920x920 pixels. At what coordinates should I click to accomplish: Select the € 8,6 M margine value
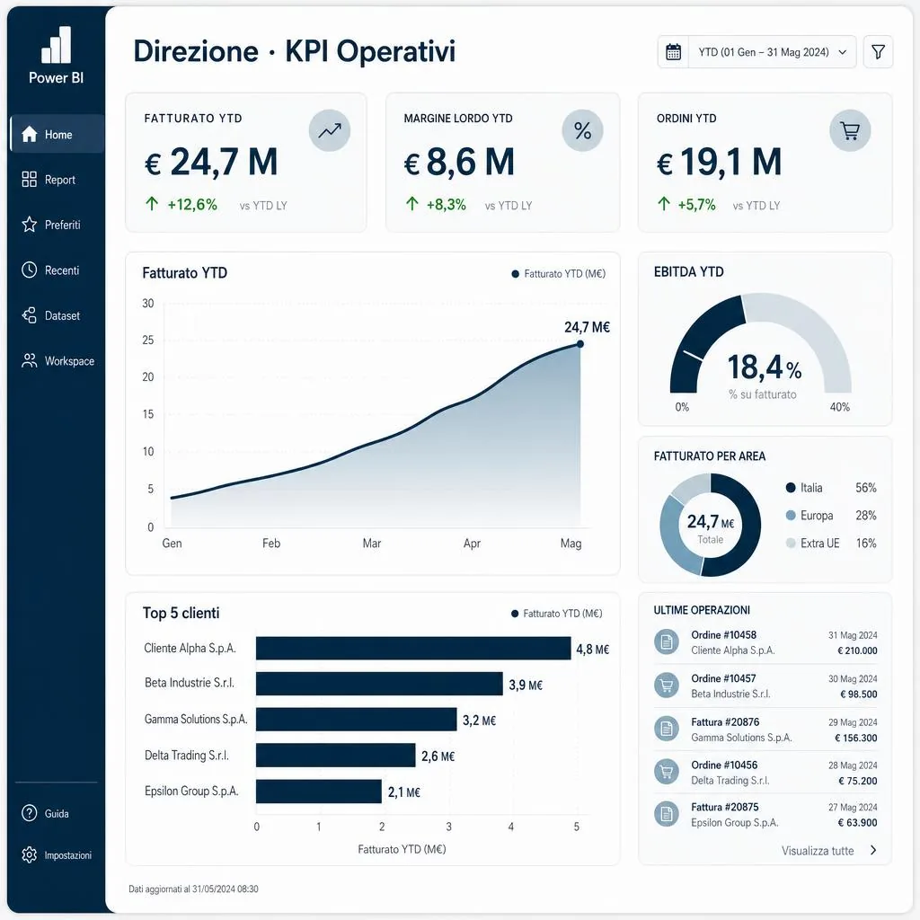click(x=459, y=163)
